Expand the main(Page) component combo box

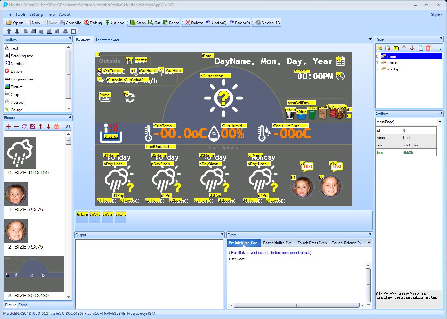pyautogui.click(x=440, y=122)
